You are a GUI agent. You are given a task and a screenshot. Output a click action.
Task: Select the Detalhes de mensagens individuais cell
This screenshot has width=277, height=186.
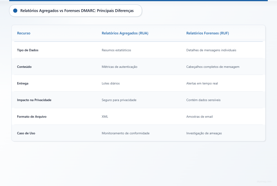click(211, 50)
